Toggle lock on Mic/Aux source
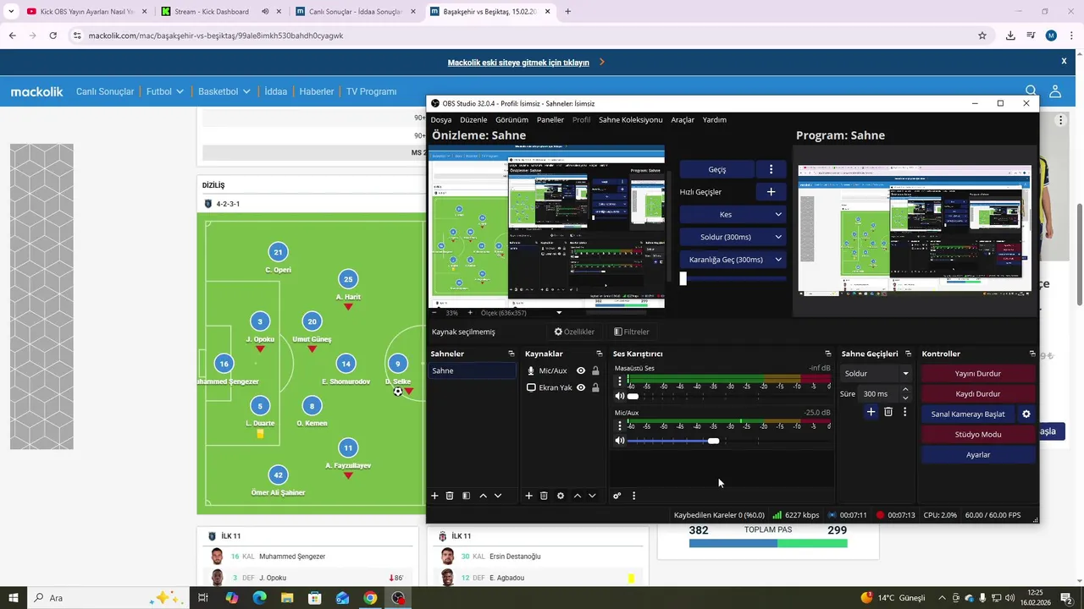The height and width of the screenshot is (609, 1084). click(x=595, y=370)
